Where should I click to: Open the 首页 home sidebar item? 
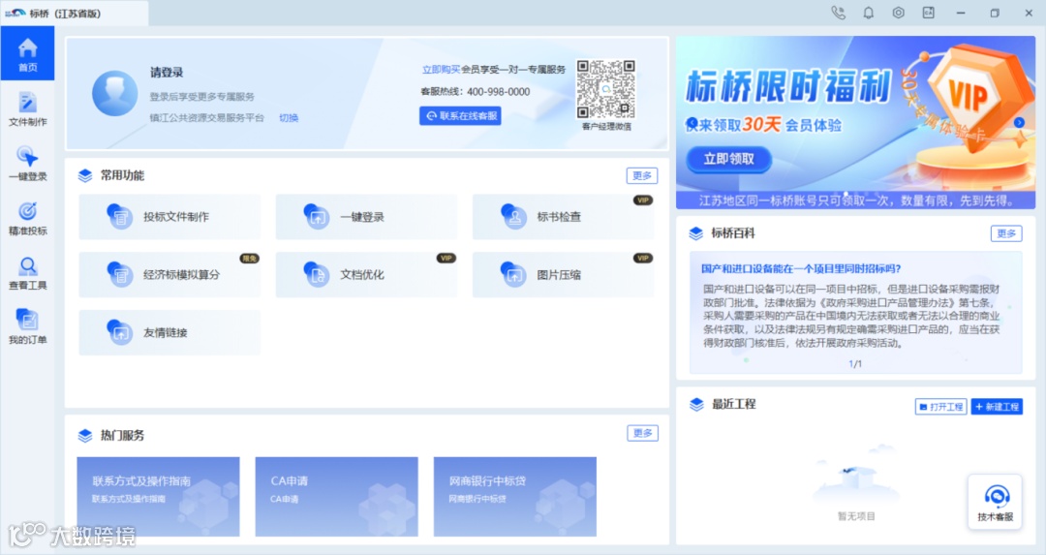tap(27, 54)
